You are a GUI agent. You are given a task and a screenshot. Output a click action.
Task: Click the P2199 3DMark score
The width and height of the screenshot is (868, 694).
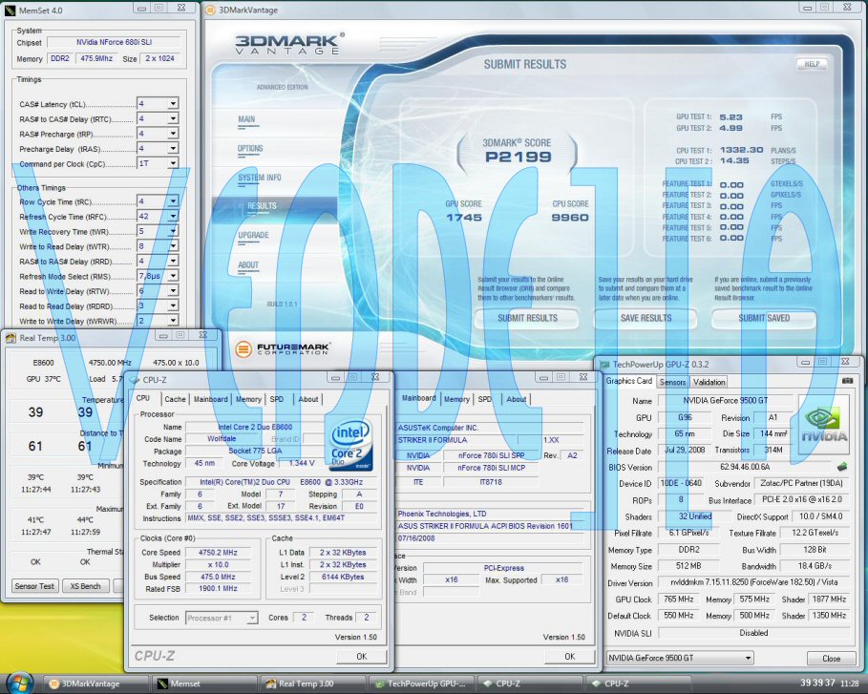(x=519, y=158)
